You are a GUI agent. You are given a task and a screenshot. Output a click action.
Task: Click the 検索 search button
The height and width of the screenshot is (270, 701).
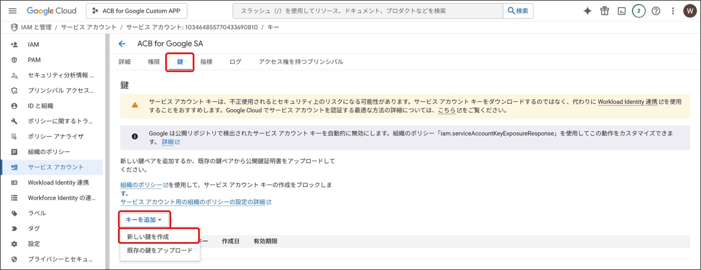(518, 11)
